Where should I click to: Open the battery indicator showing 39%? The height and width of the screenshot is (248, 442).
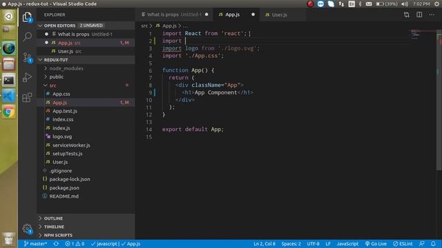pyautogui.click(x=387, y=4)
